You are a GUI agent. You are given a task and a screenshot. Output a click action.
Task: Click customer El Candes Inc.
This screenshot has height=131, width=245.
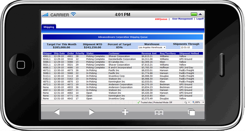116,62
